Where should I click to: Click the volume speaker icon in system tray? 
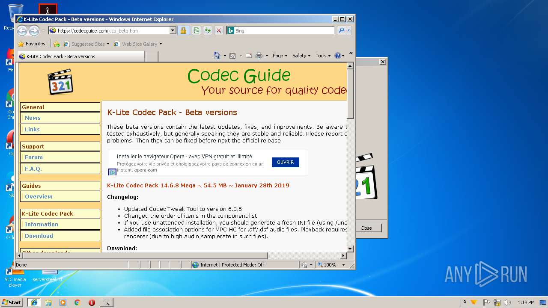pyautogui.click(x=507, y=302)
